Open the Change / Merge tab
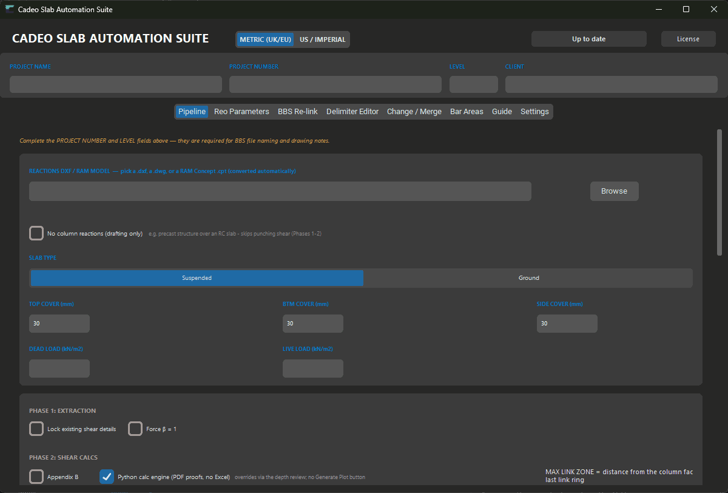Viewport: 728px width, 493px height. [x=414, y=112]
